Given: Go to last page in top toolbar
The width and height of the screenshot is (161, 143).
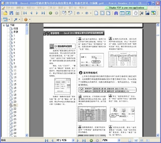Looking at the screenshot, I should coord(43,13).
